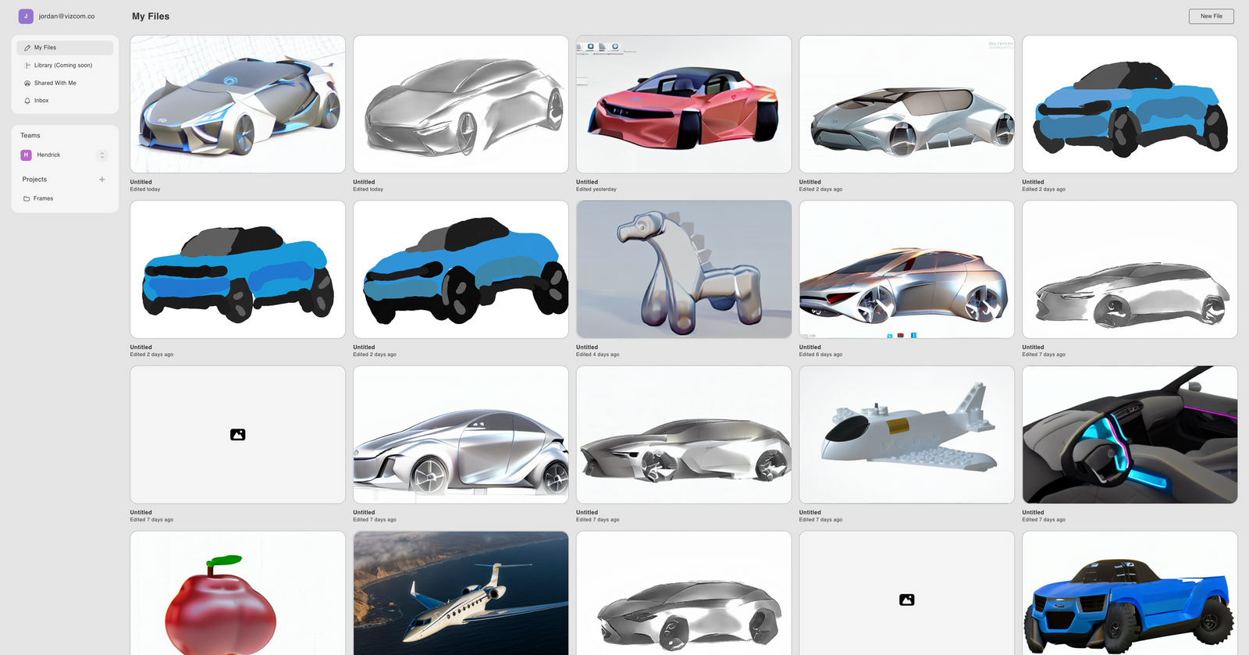
Task: Open the Frames project
Action: [x=43, y=198]
